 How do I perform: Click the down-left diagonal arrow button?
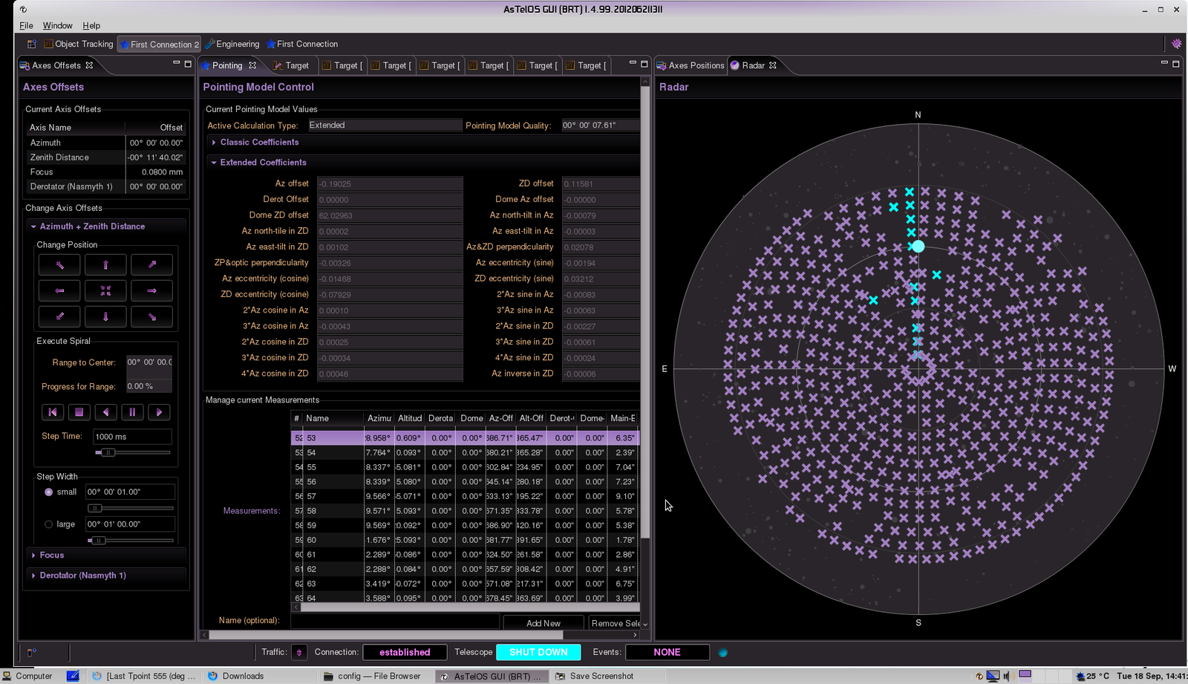tap(59, 317)
